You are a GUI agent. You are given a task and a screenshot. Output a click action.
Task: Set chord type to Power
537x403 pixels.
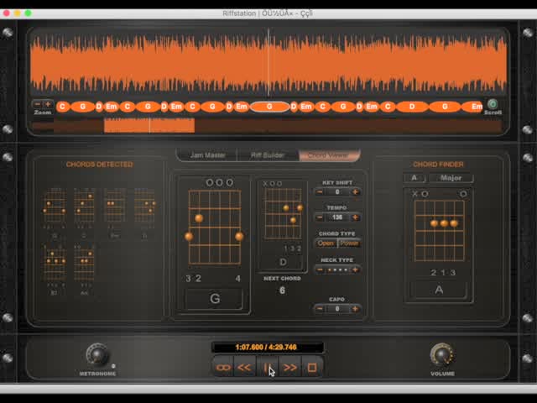[349, 243]
